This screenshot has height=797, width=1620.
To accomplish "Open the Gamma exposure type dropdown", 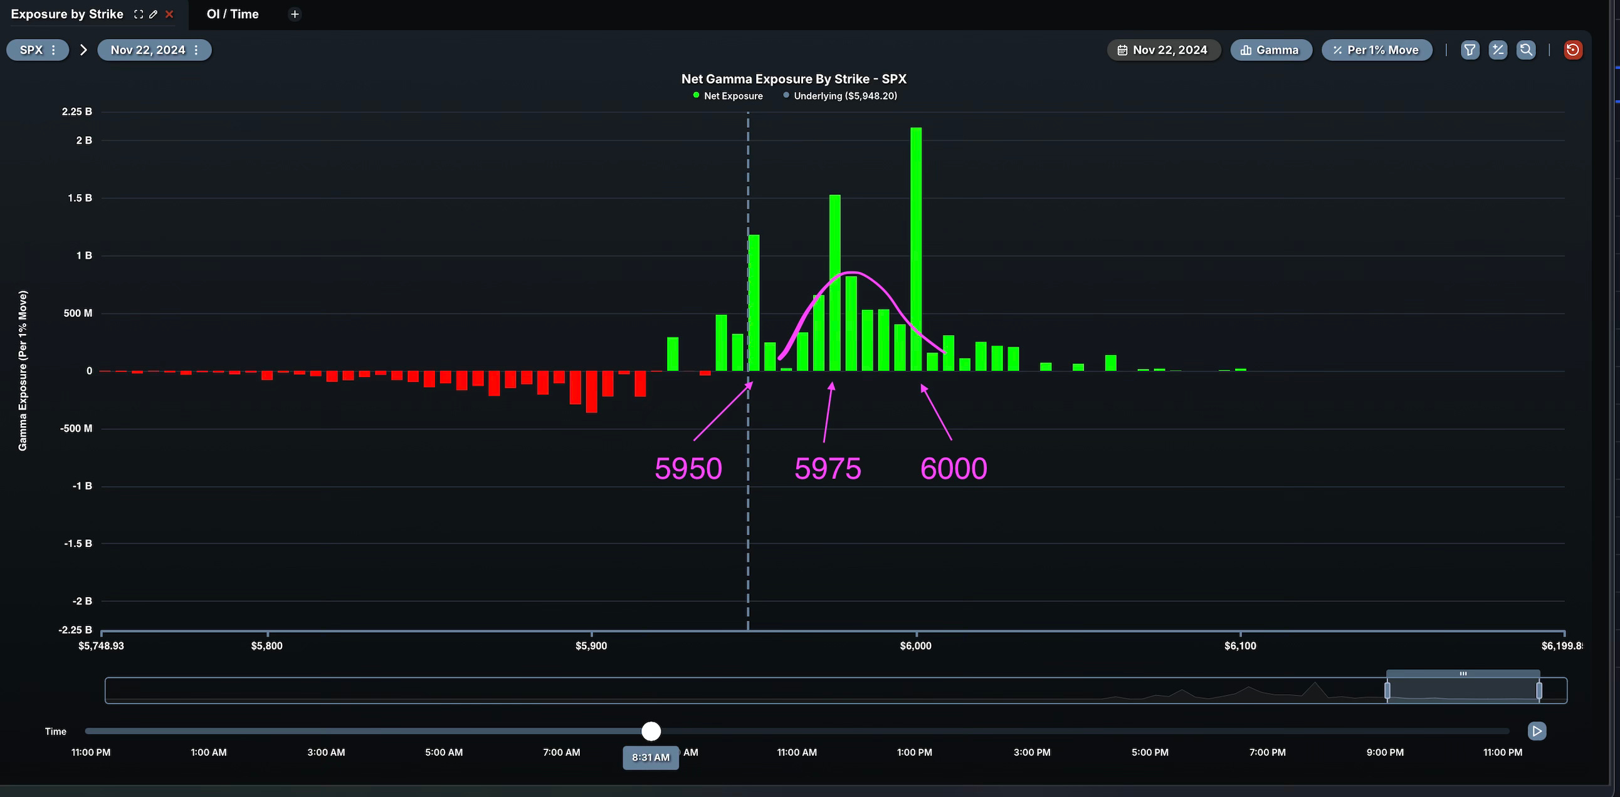I will tap(1270, 49).
